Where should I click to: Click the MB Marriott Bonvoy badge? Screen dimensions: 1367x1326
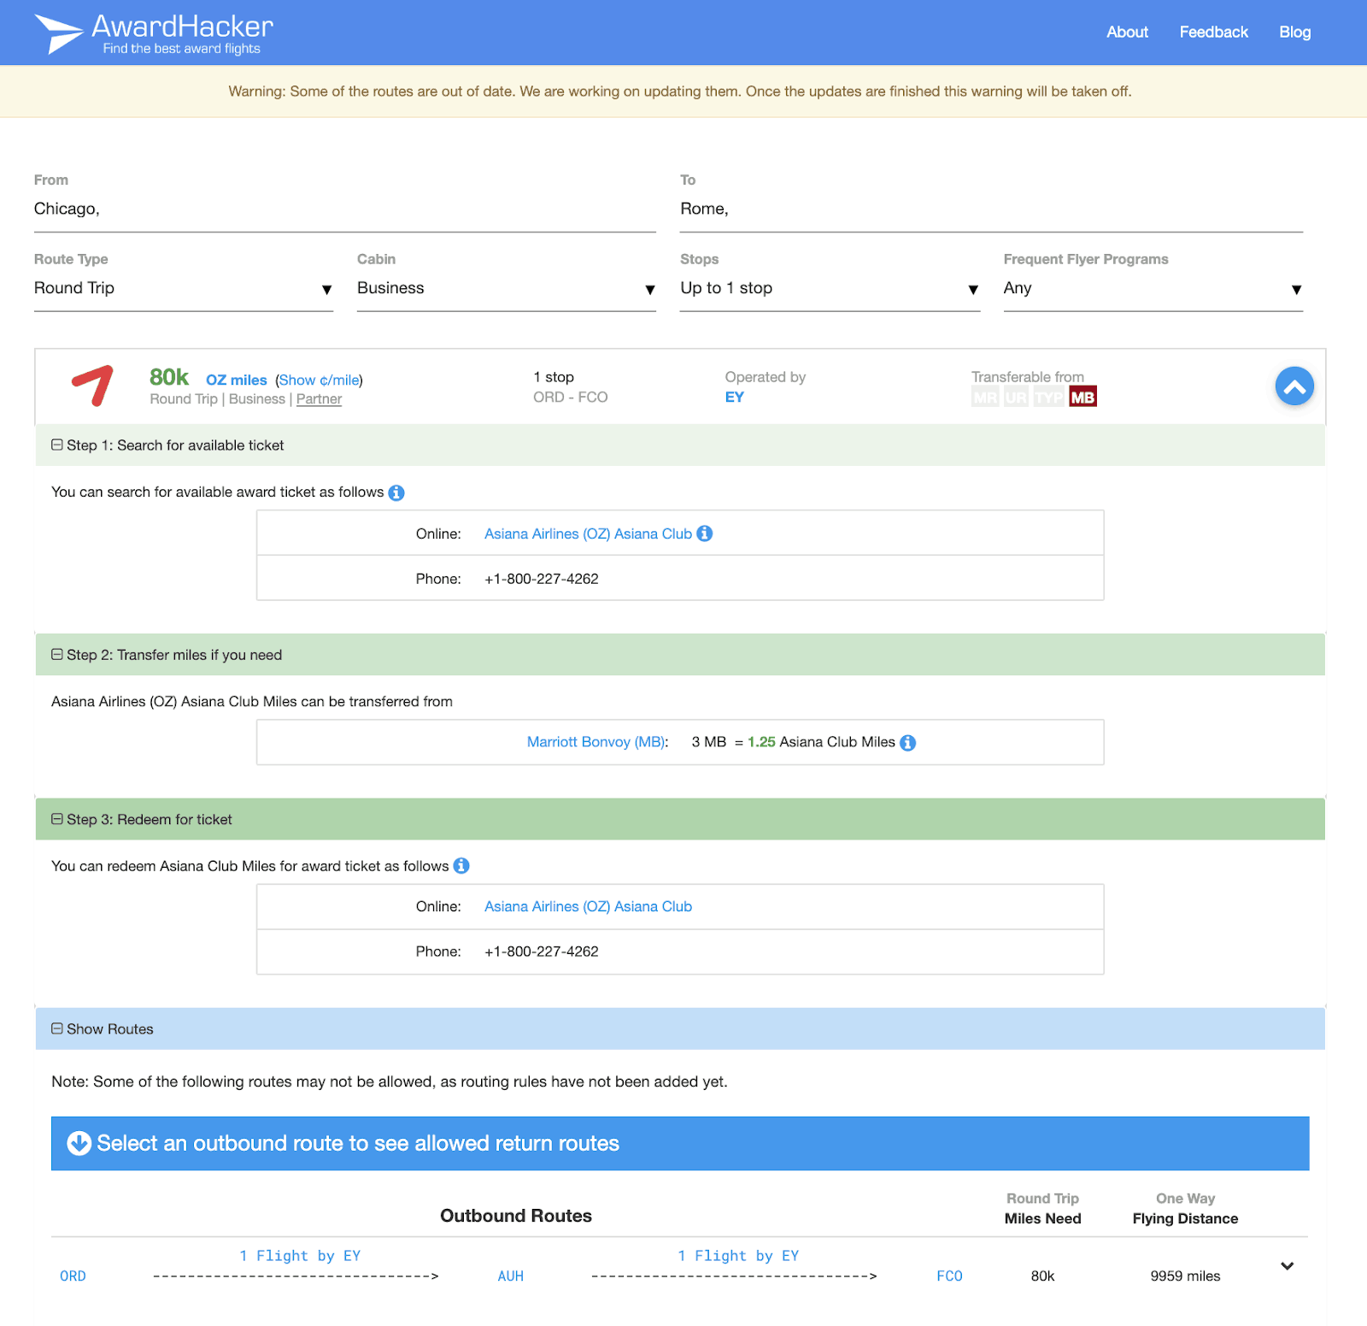coord(1082,398)
